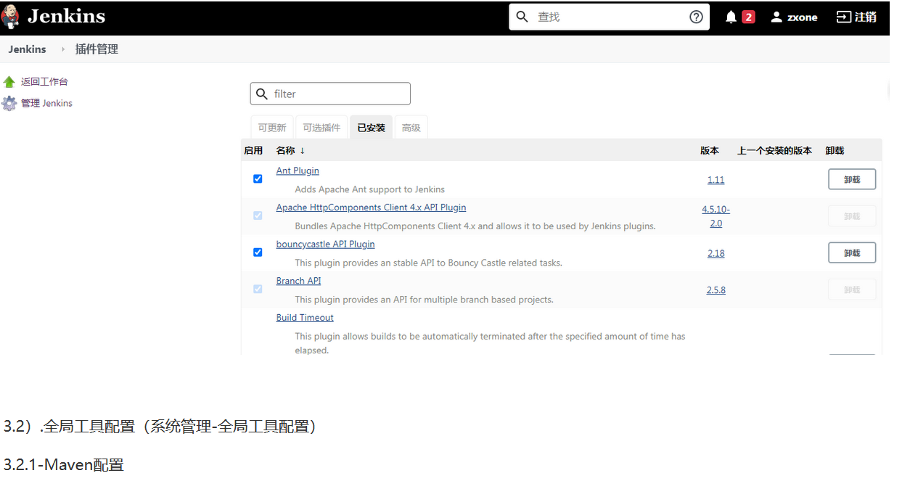This screenshot has height=489, width=910.
Task: Click the Jenkins breadcrumb link
Action: 27,49
